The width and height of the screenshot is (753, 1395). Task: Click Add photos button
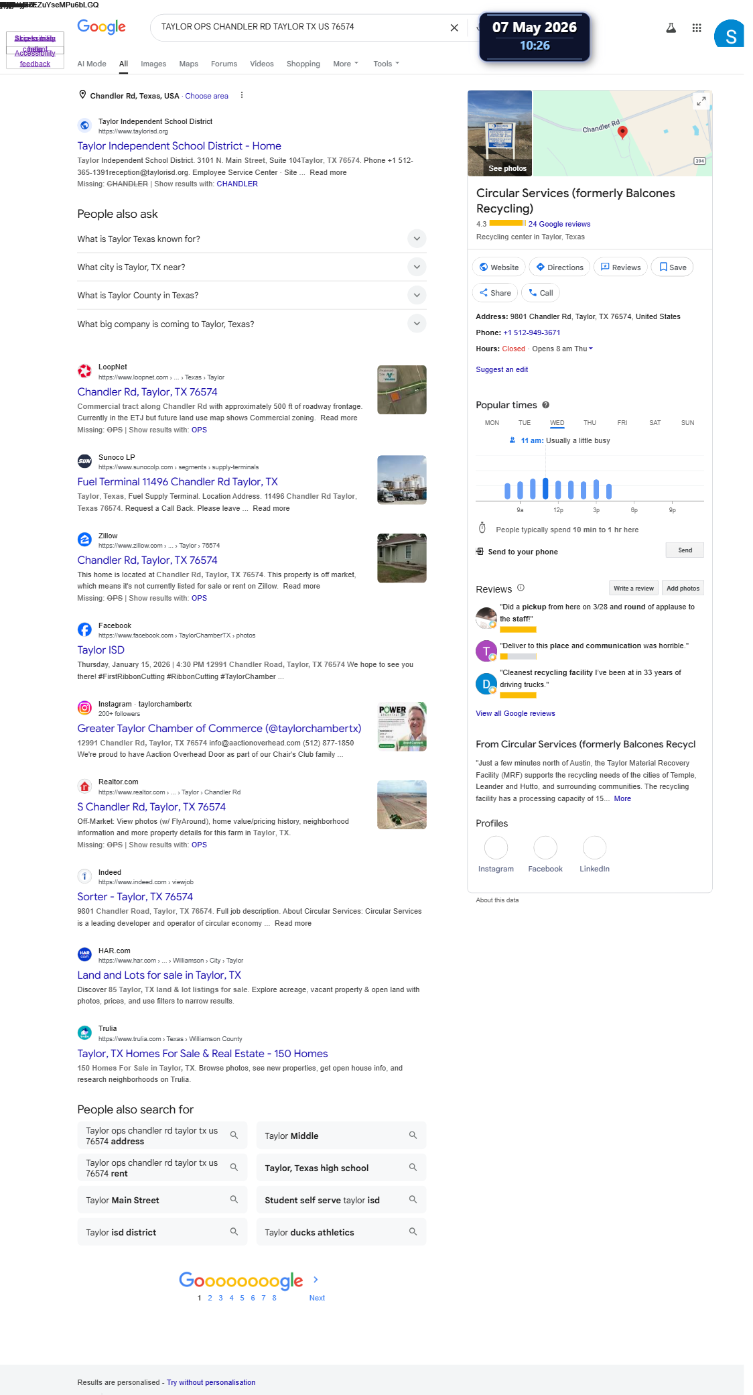[683, 588]
